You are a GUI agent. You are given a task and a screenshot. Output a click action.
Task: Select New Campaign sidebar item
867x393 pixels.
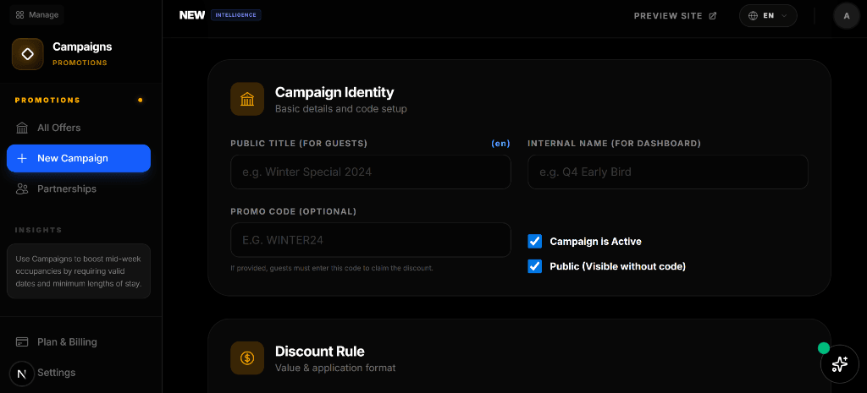pyautogui.click(x=79, y=158)
